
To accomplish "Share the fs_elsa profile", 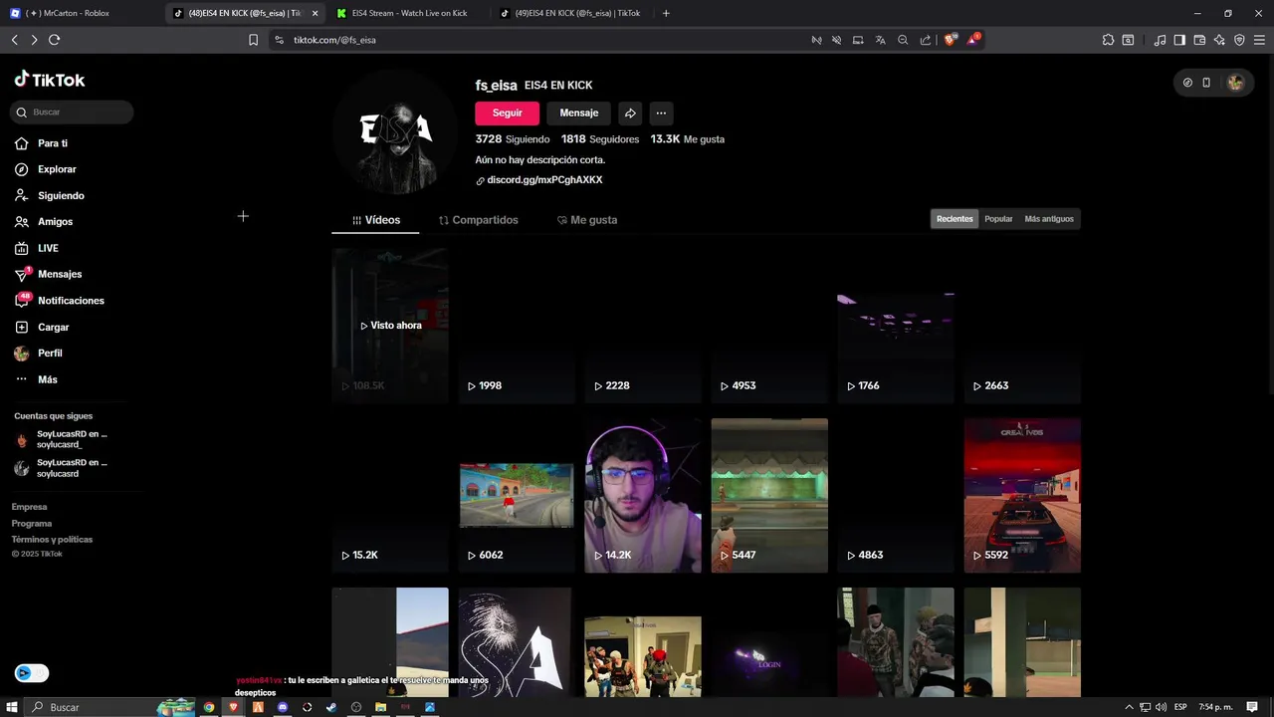I will pos(630,113).
